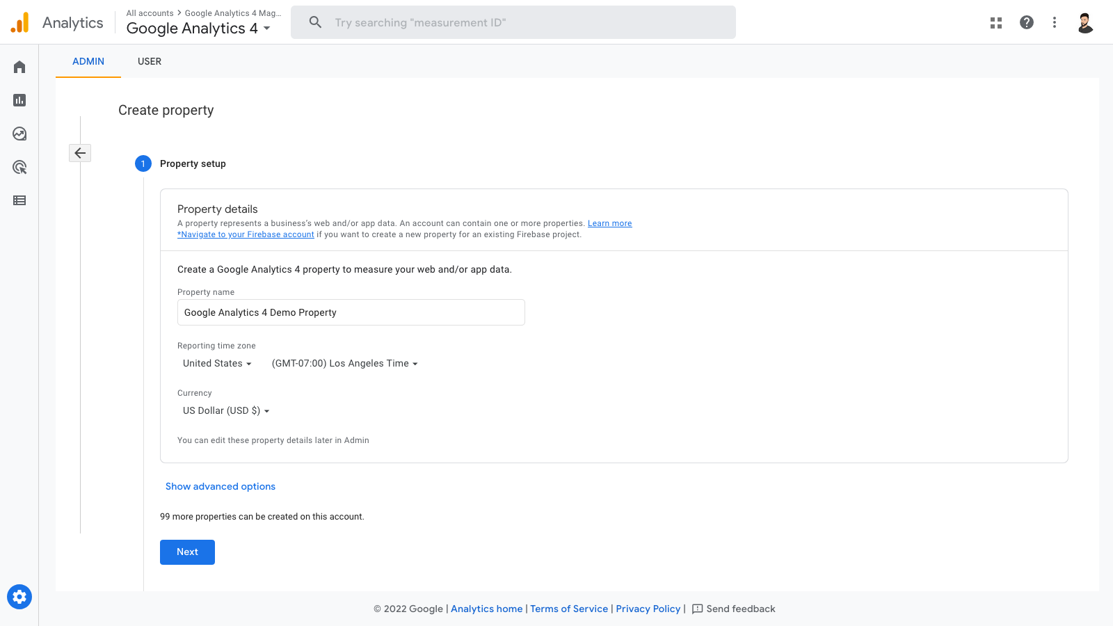
Task: Click the back arrow button
Action: (80, 153)
